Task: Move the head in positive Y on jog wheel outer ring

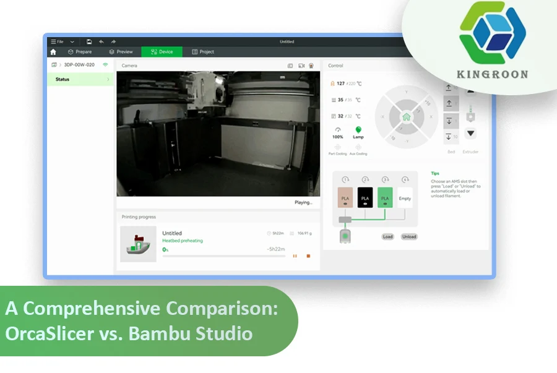Action: point(407,92)
